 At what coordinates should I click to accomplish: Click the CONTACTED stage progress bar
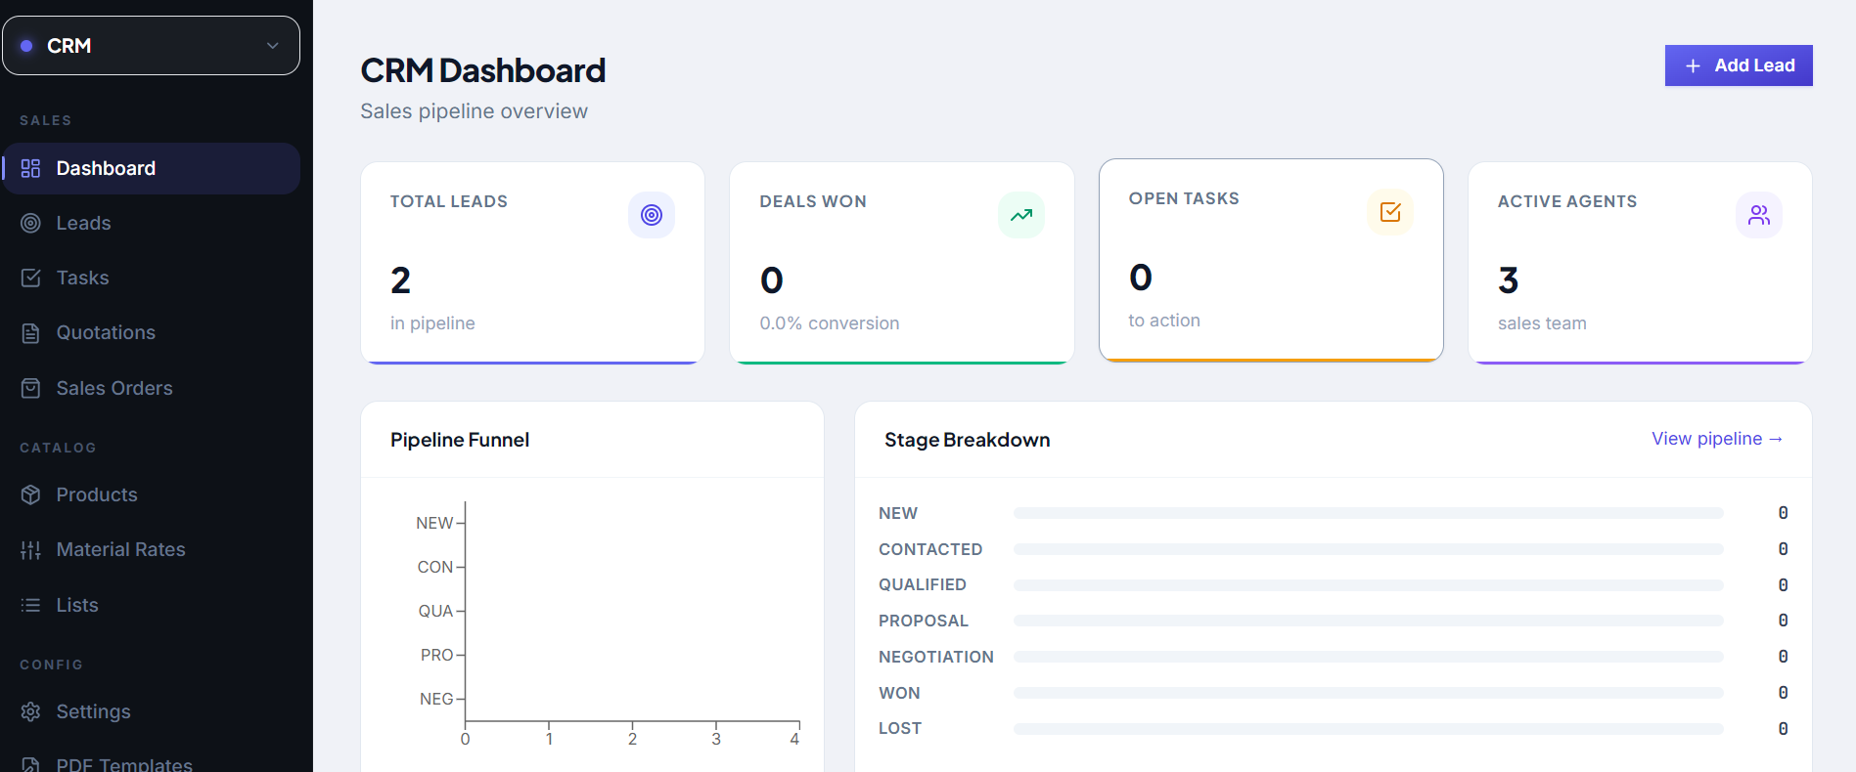click(1368, 549)
